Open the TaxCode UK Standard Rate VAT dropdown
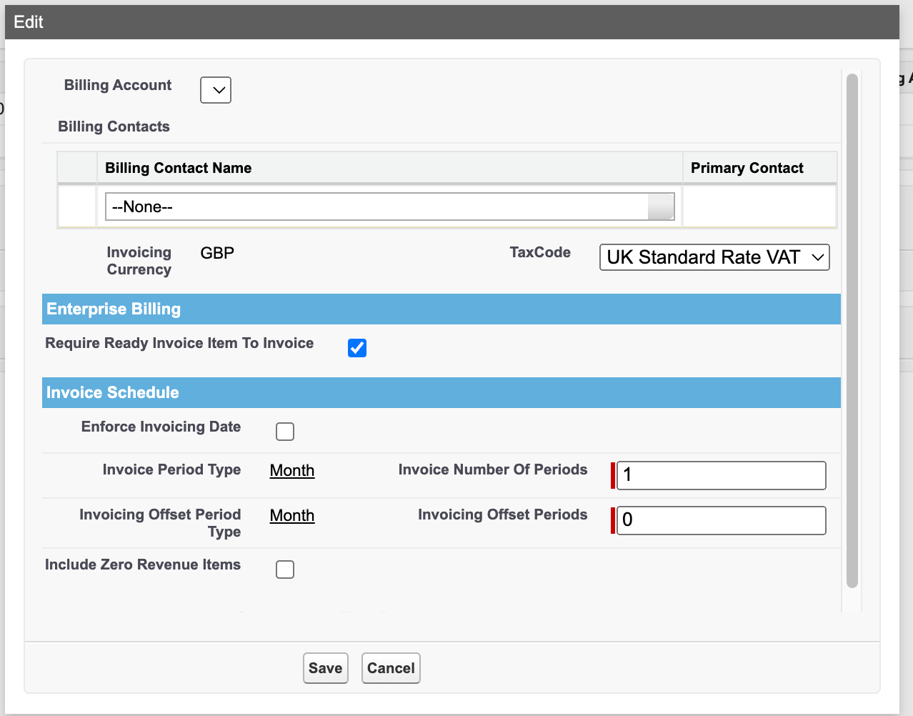The height and width of the screenshot is (716, 913). pyautogui.click(x=714, y=257)
